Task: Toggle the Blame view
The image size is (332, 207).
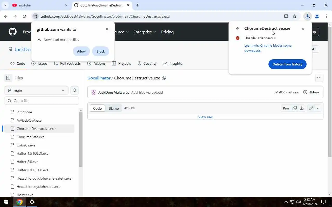Action: [x=114, y=108]
